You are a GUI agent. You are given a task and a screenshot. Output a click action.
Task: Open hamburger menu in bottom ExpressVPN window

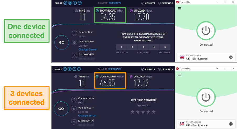179,75
